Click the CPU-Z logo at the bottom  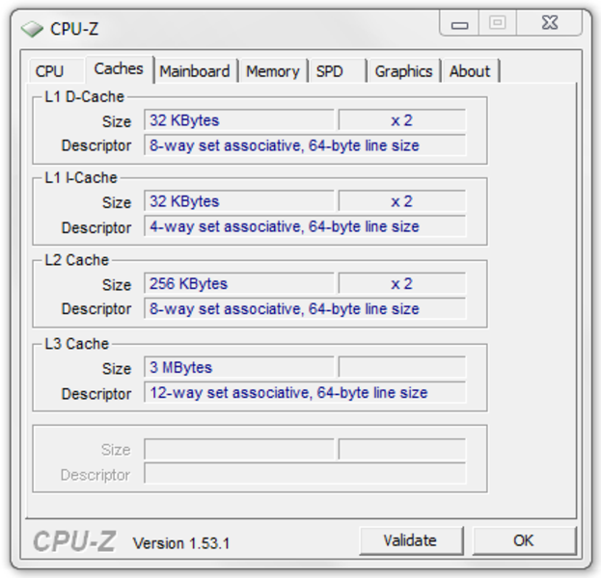pos(74,541)
